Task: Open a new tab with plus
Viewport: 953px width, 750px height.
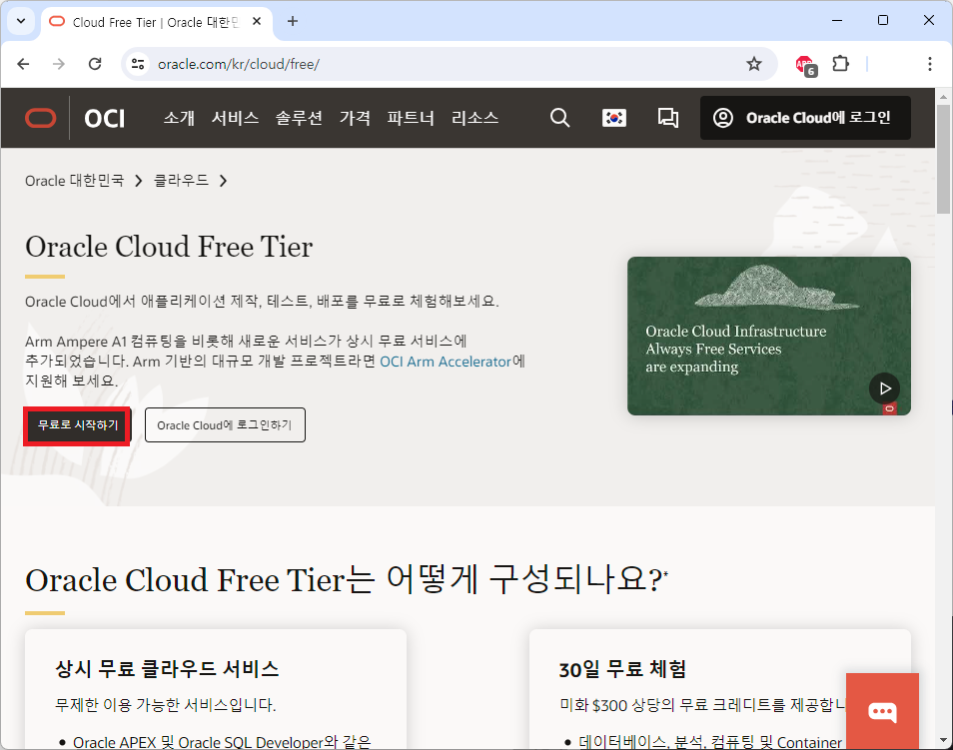Action: coord(293,21)
